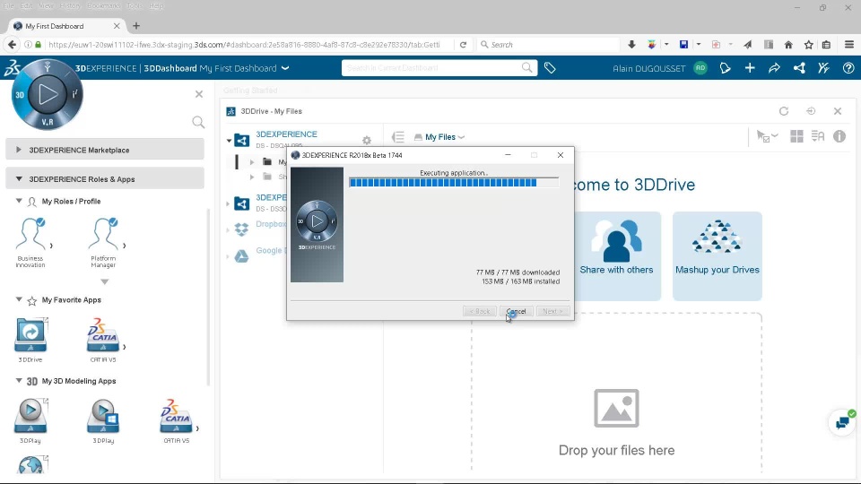861x484 pixels.
Task: Open the My First Dashboard dropdown arrow
Action: [x=285, y=68]
